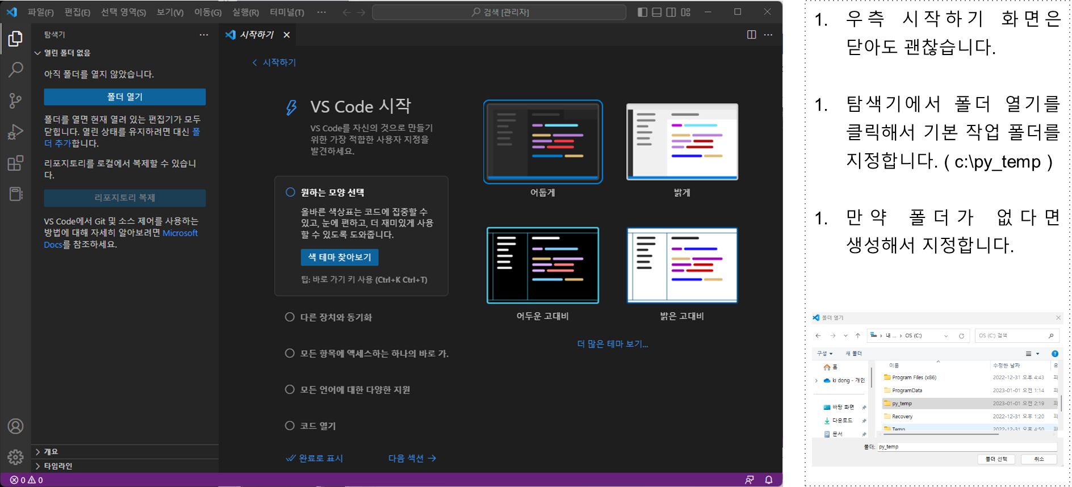Open the Extensions view

(x=15, y=163)
